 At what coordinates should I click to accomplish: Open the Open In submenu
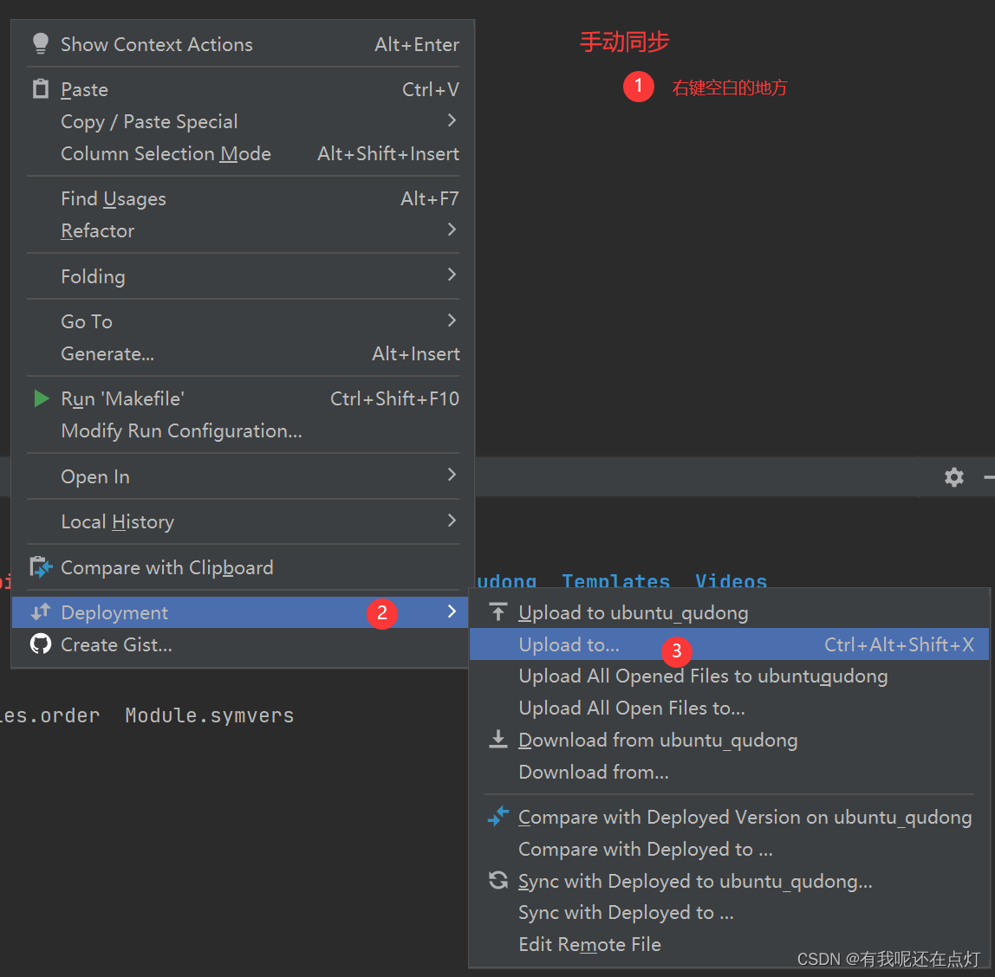pyautogui.click(x=95, y=476)
